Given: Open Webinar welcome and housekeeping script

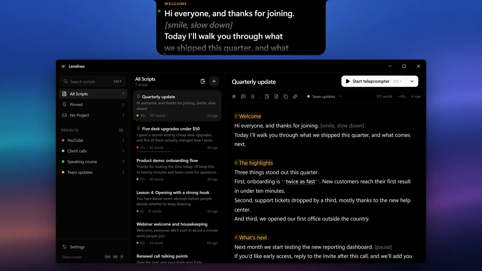Looking at the screenshot, I should (x=177, y=233).
